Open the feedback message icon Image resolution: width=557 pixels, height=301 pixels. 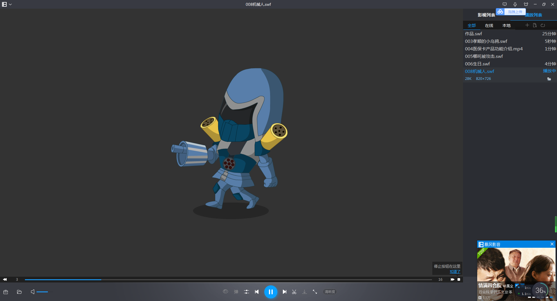[504, 4]
